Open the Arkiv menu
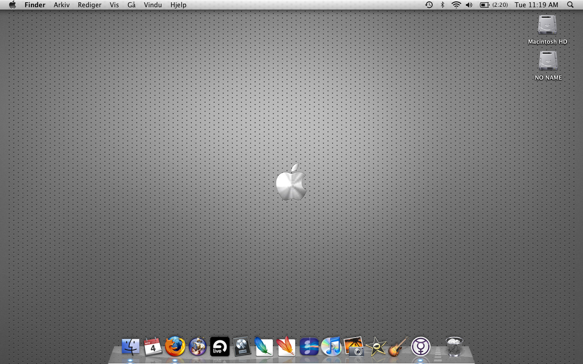 point(61,5)
